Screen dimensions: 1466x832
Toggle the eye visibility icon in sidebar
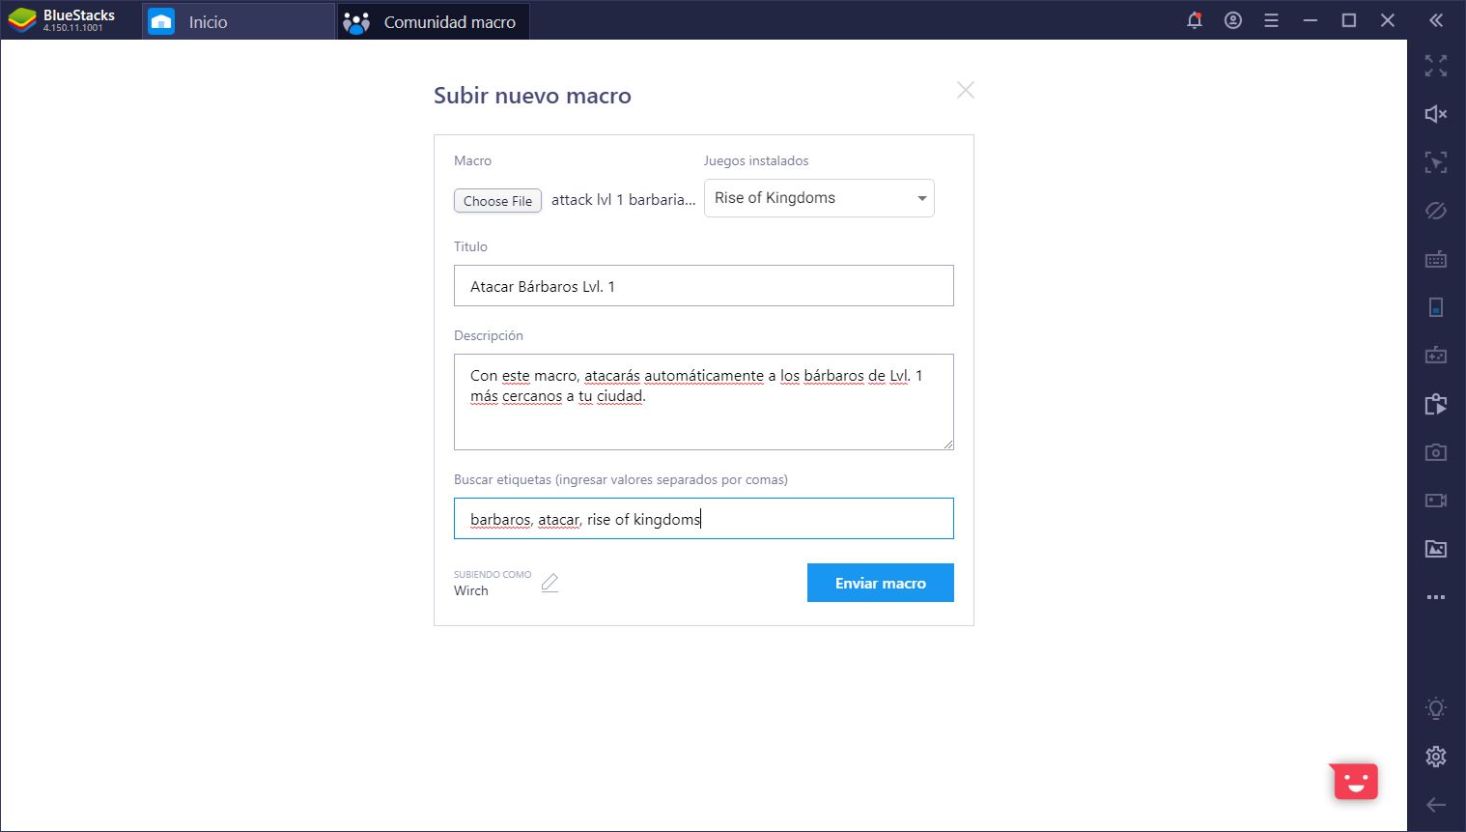pos(1436,211)
